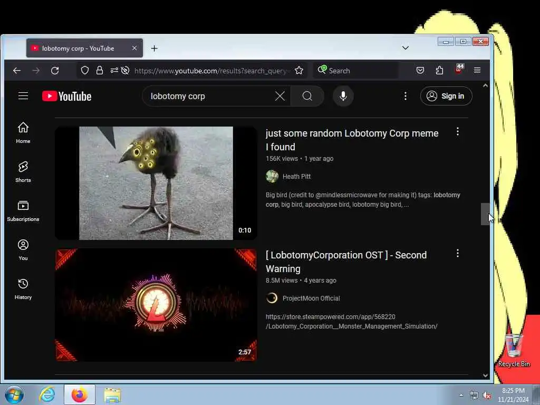
Task: Open Firefox hamburger application menu
Action: point(477,70)
